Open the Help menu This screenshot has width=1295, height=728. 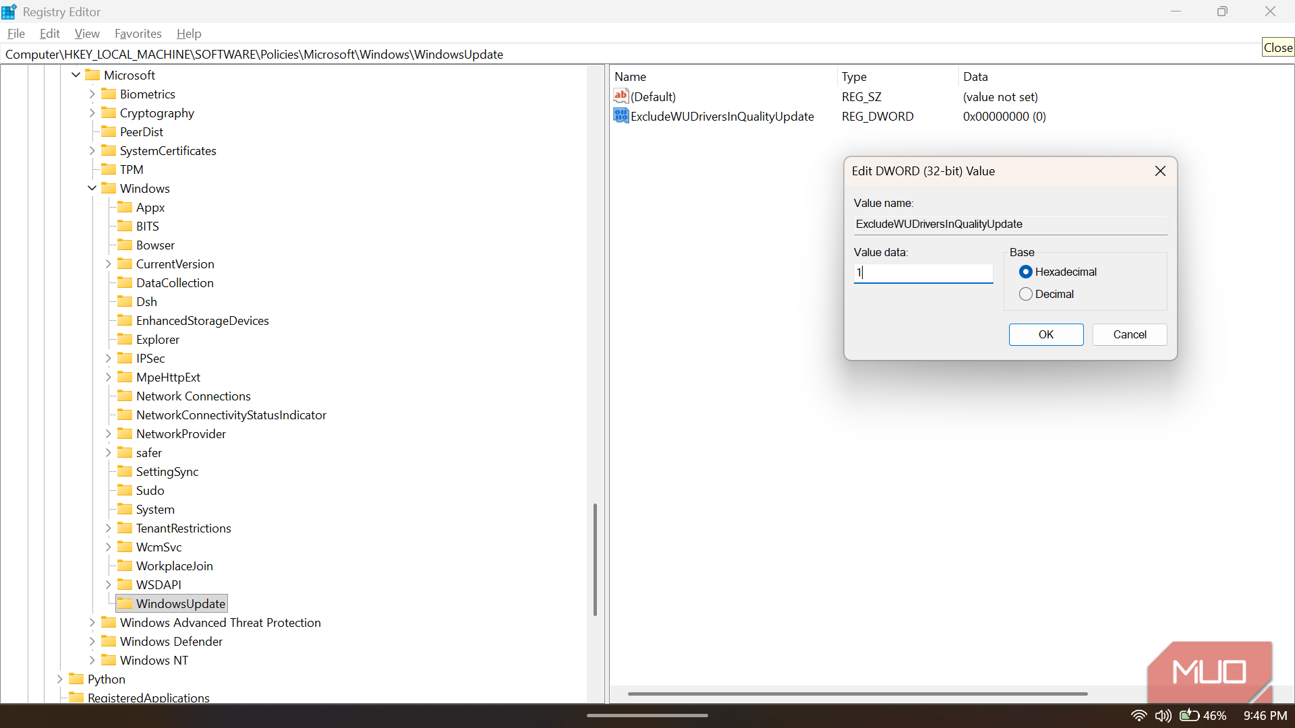click(189, 33)
